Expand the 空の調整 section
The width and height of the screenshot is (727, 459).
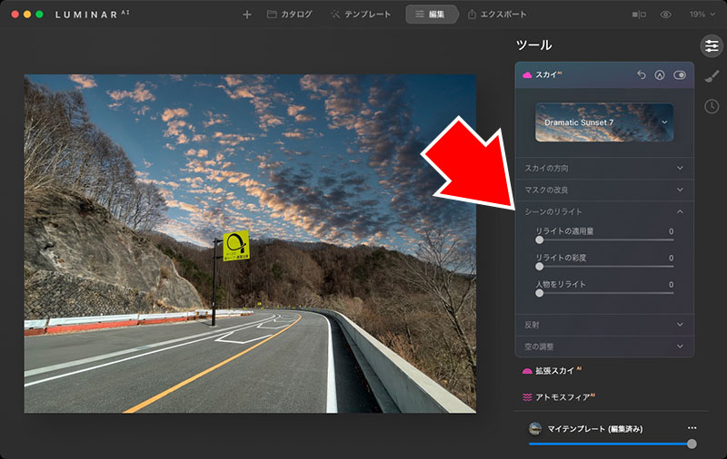tap(604, 347)
